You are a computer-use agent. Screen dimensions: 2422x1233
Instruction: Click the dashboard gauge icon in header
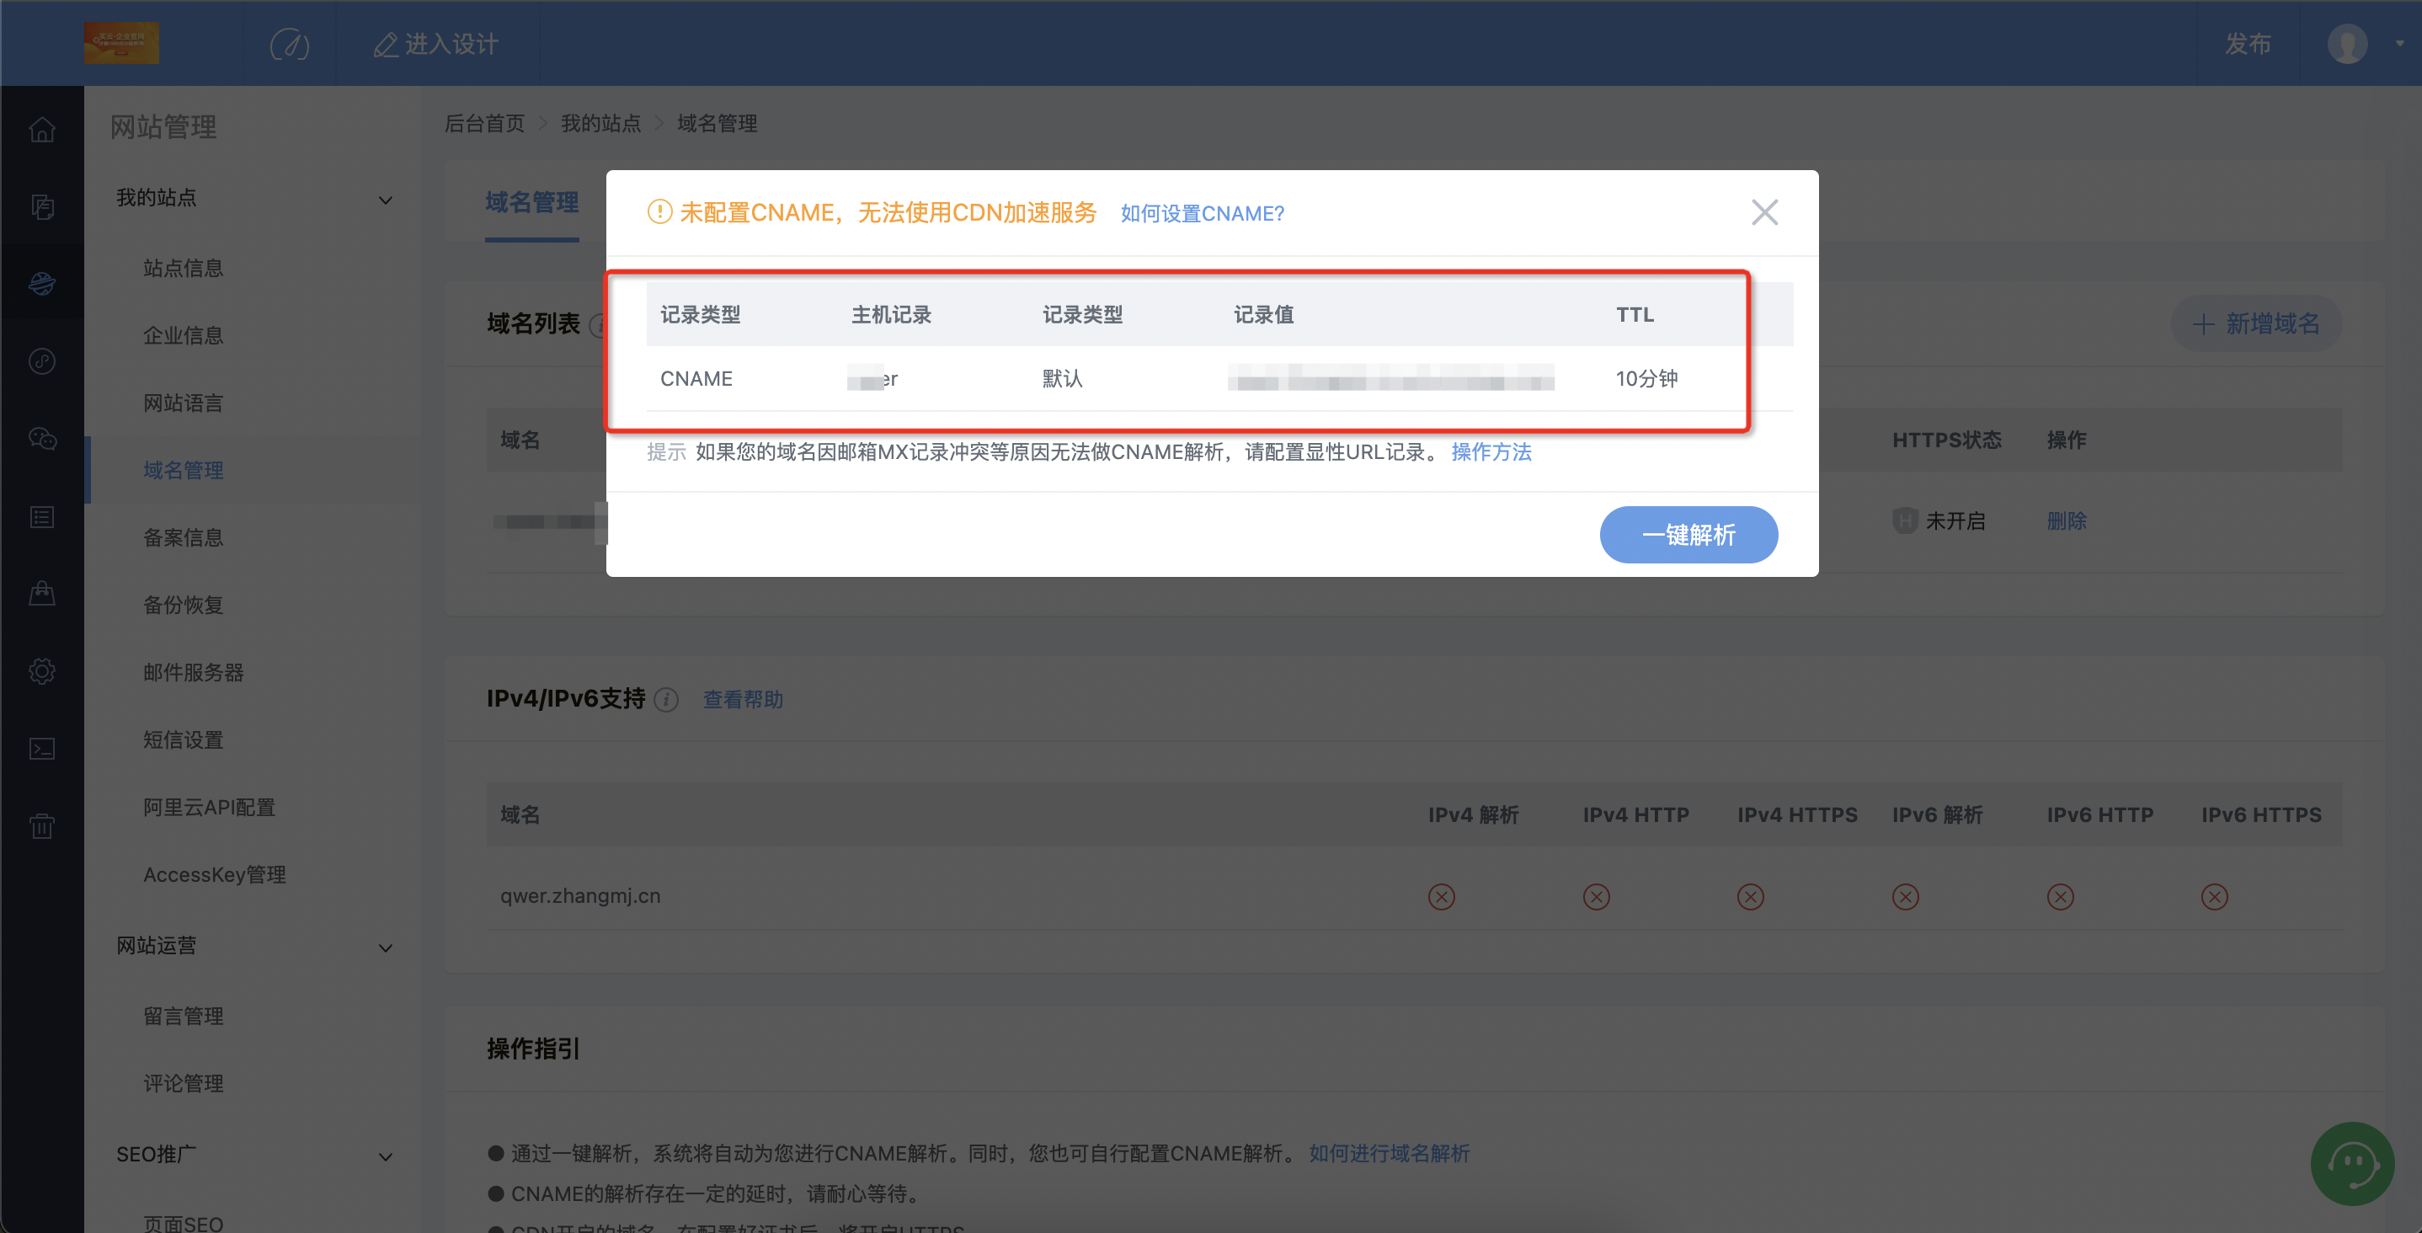[x=289, y=44]
